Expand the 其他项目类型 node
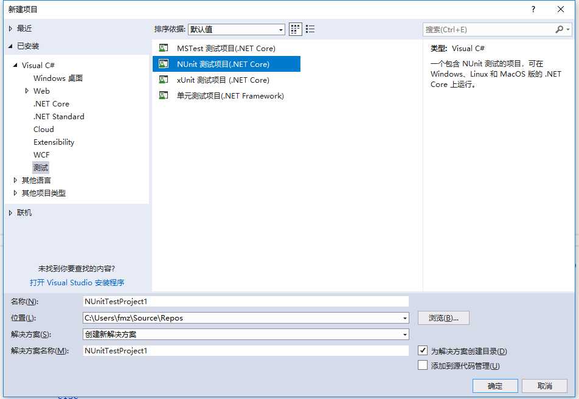The width and height of the screenshot is (579, 399). tap(15, 193)
